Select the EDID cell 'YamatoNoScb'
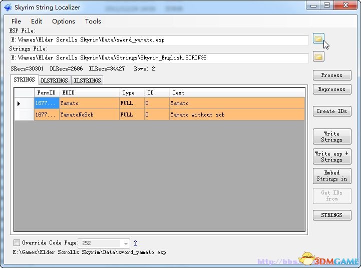This screenshot has height=268, width=361. [89, 114]
